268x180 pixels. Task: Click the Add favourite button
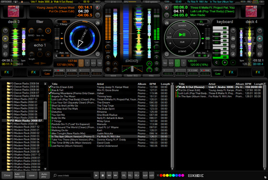coord(20,175)
